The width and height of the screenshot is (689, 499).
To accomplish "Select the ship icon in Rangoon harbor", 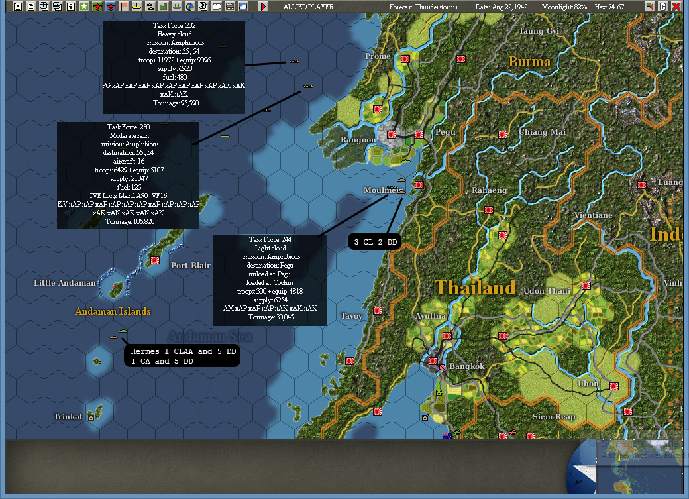I will point(406,160).
